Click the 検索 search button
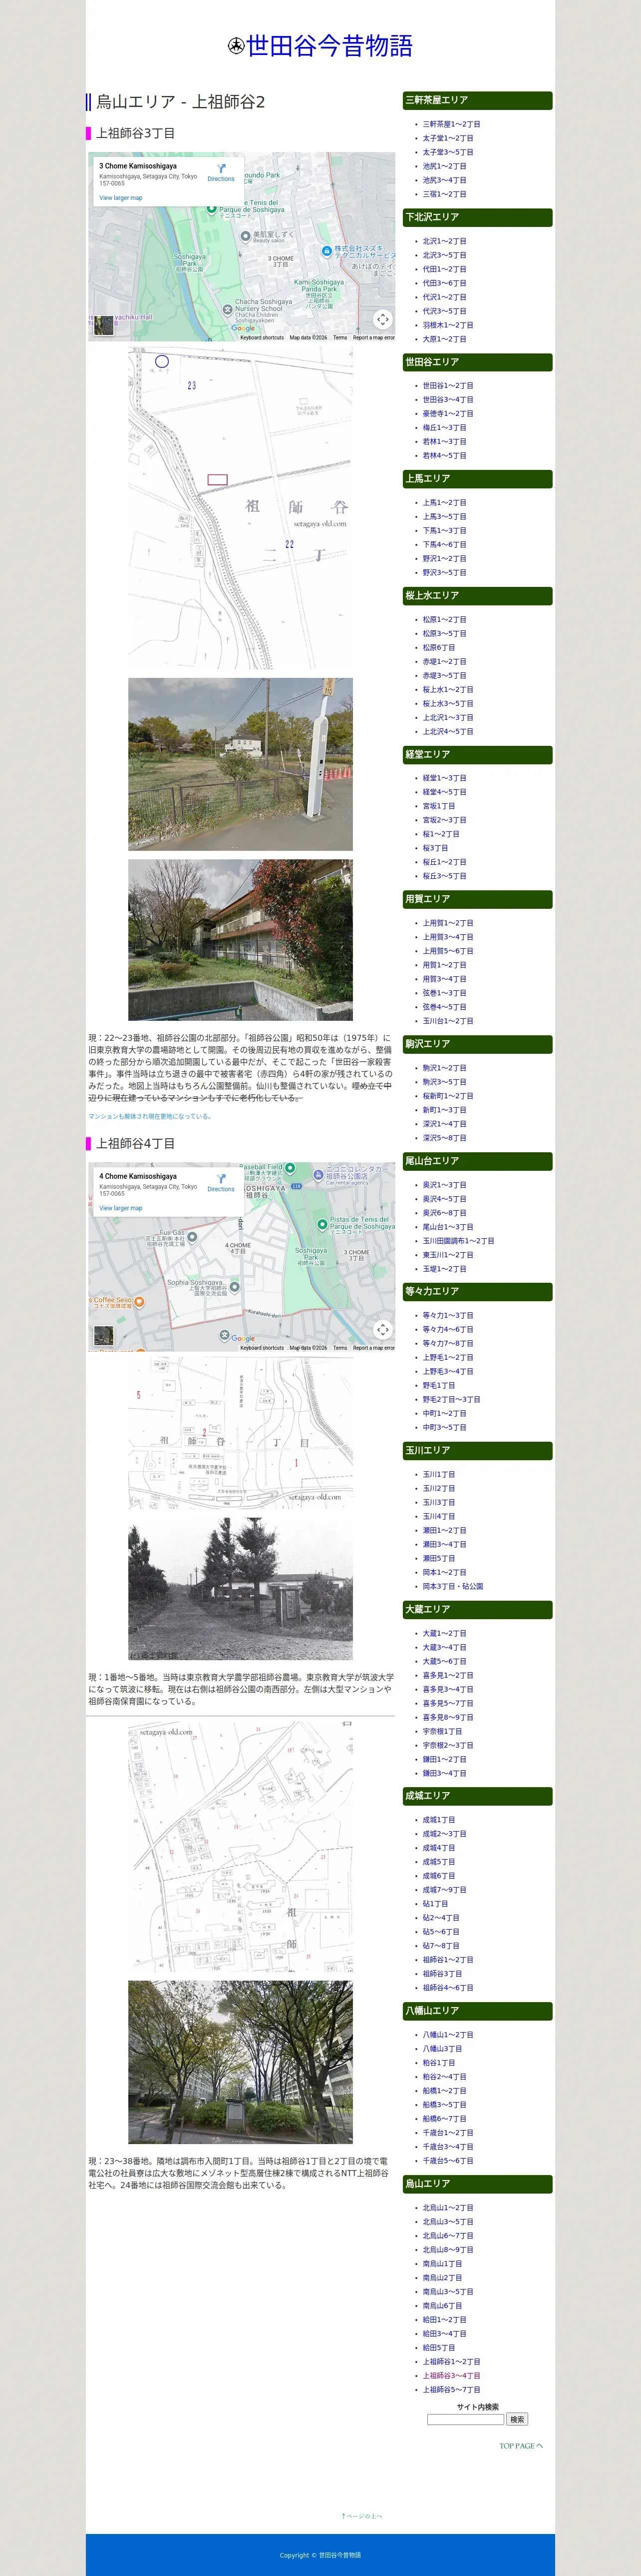641x2576 pixels. coord(517,2419)
